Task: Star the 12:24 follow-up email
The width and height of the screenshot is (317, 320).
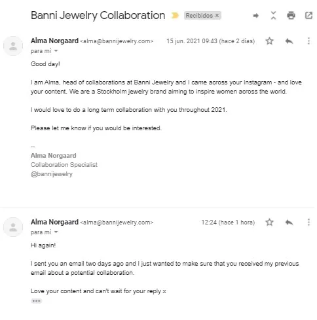Action: [x=269, y=222]
